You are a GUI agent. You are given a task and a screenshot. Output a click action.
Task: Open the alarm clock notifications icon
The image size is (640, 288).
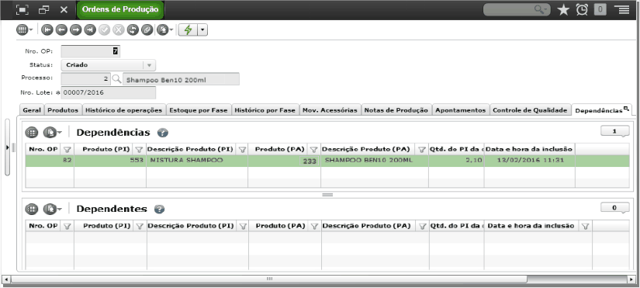[582, 10]
